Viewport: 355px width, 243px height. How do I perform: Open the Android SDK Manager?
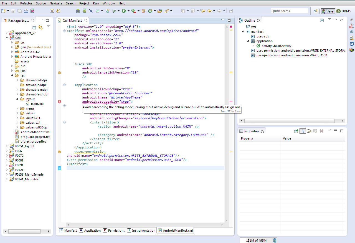(x=78, y=11)
